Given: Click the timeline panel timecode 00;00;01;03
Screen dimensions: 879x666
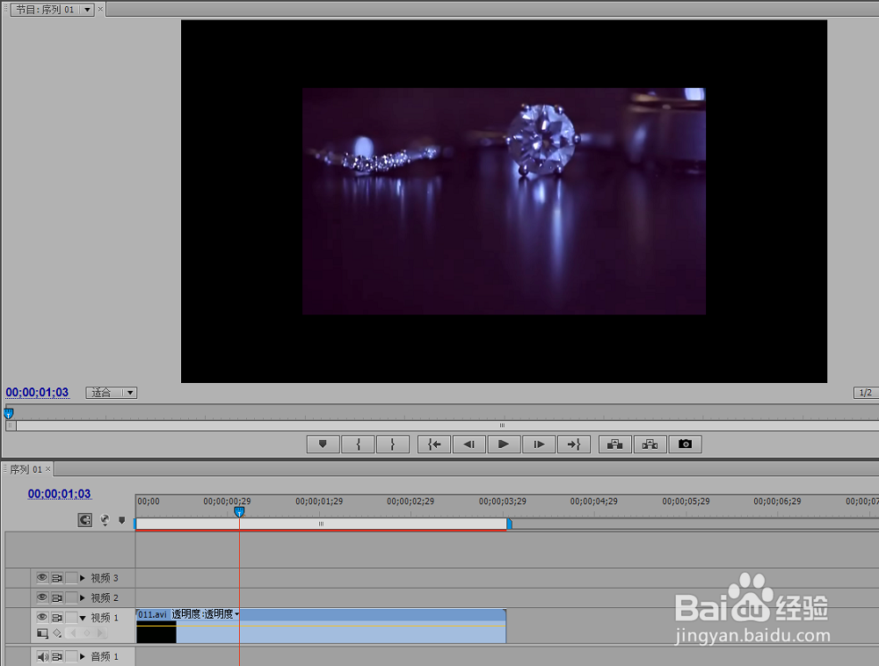Looking at the screenshot, I should pos(60,494).
